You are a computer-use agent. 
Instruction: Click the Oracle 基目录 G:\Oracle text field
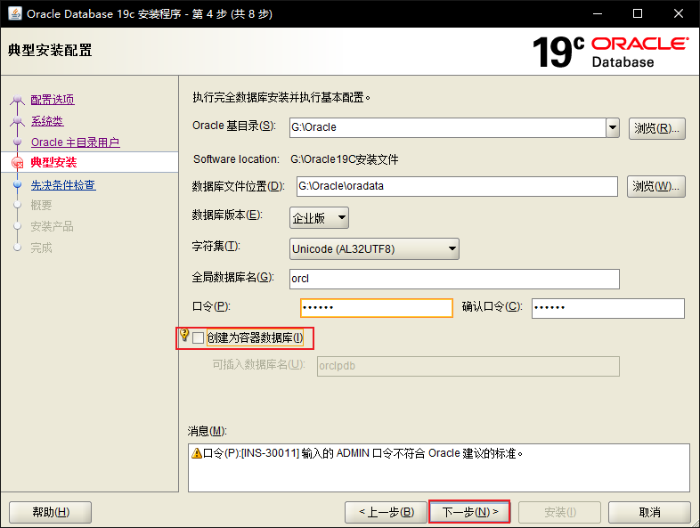click(x=447, y=128)
